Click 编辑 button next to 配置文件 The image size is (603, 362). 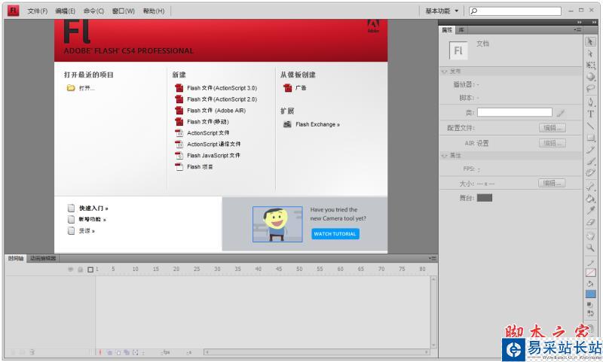click(x=552, y=128)
